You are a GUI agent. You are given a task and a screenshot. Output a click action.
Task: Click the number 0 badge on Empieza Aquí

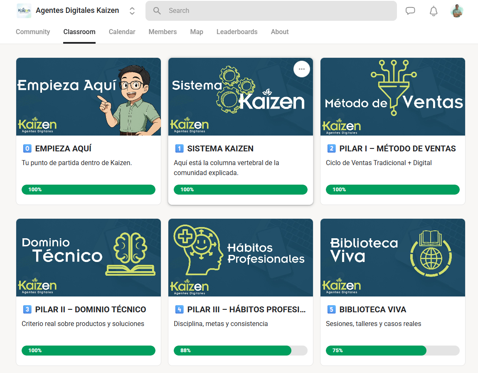coord(27,148)
